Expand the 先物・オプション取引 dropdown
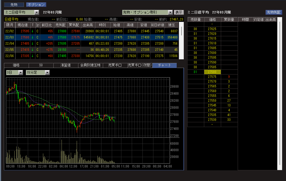 pos(170,12)
